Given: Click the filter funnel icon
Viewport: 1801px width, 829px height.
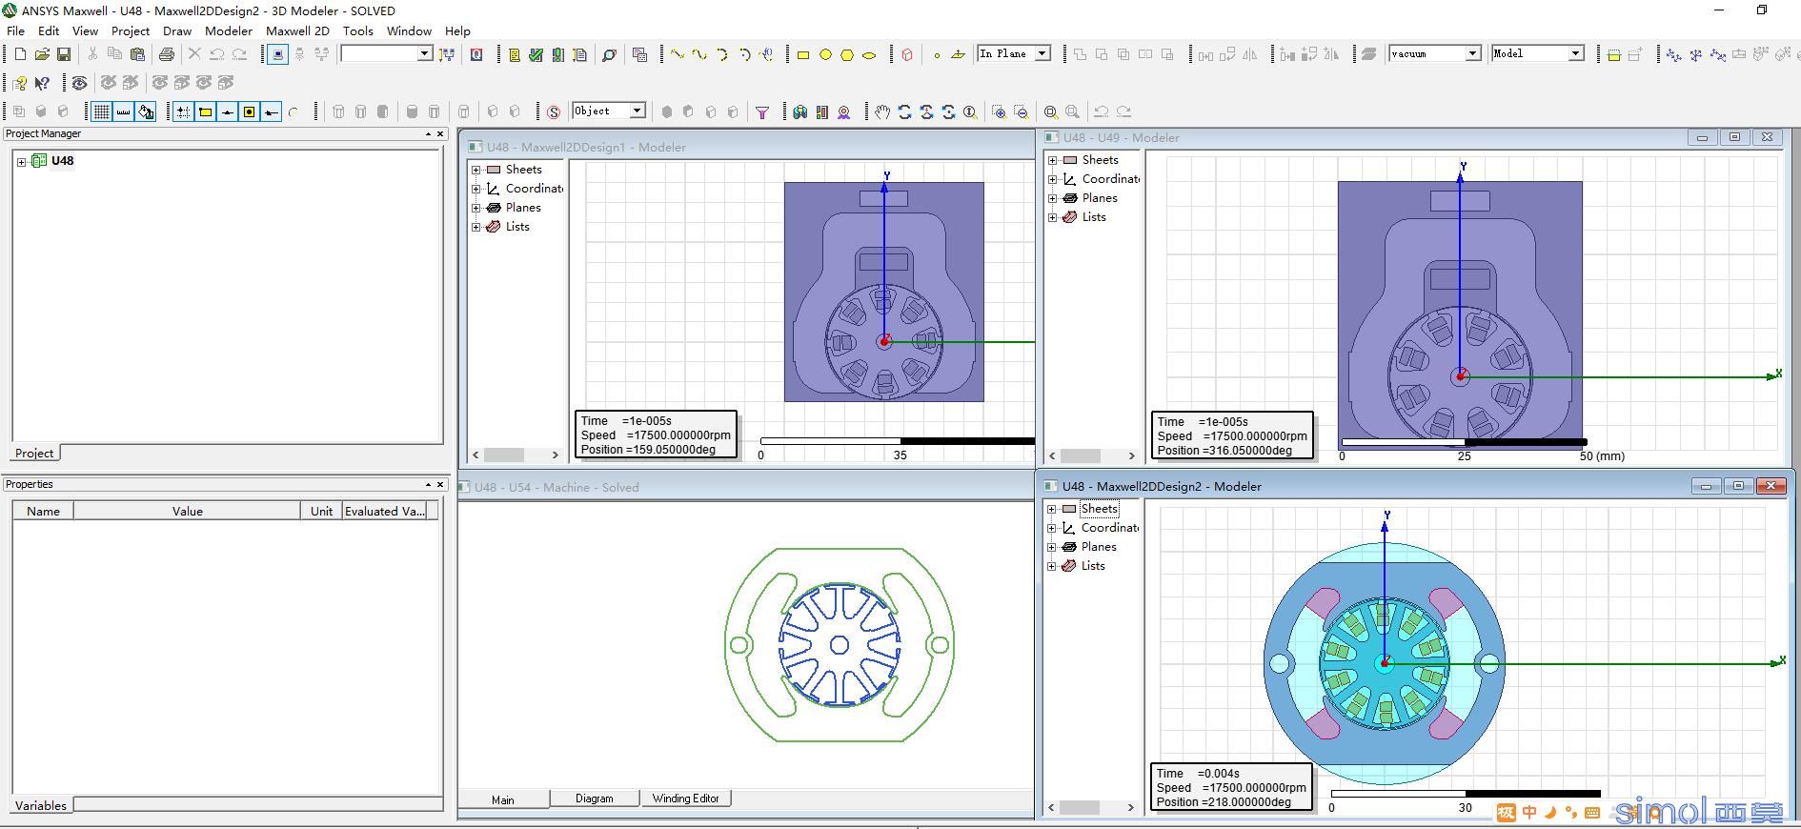Looking at the screenshot, I should tap(762, 111).
